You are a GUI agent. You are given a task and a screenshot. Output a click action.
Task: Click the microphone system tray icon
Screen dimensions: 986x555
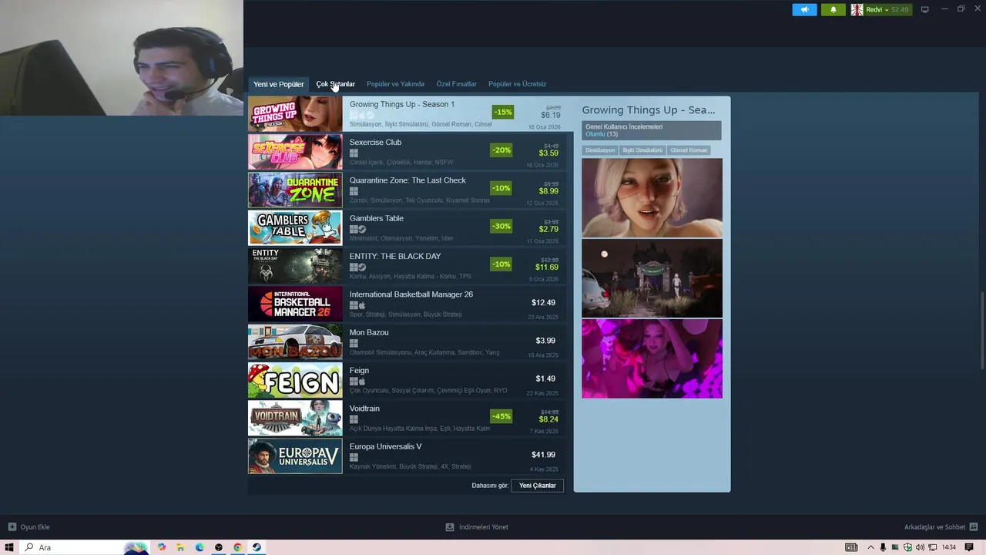point(883,547)
